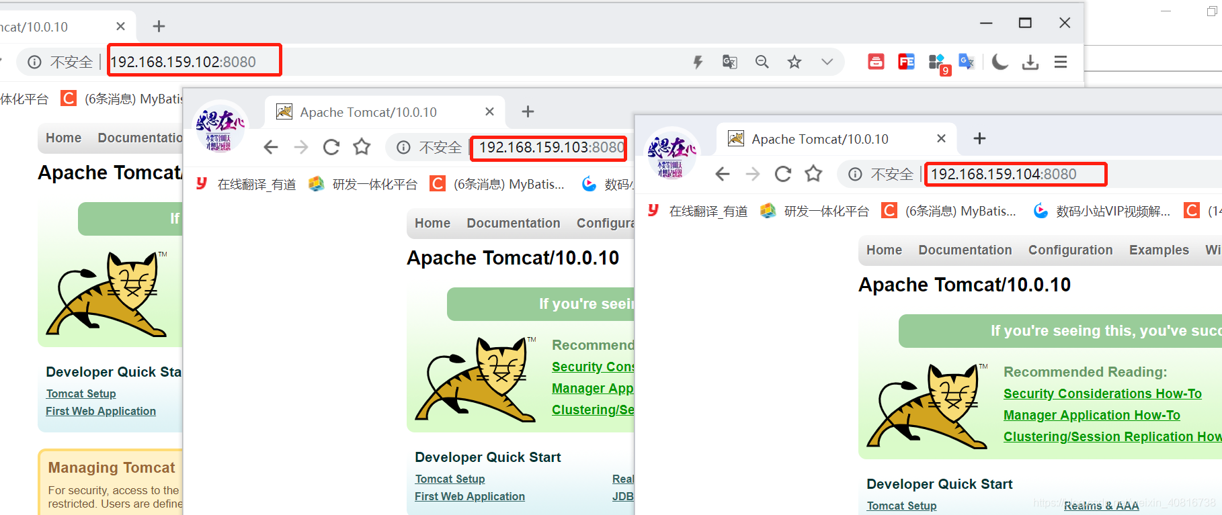This screenshot has width=1222, height=515.
Task: Open Tomcat Setup link in second window
Action: 450,479
